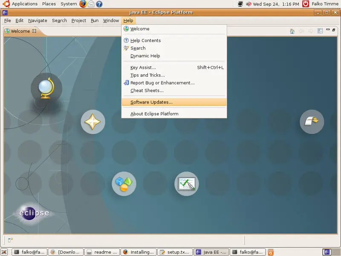Click the Falko Timme user name
341x256 pixels.
pos(325,4)
